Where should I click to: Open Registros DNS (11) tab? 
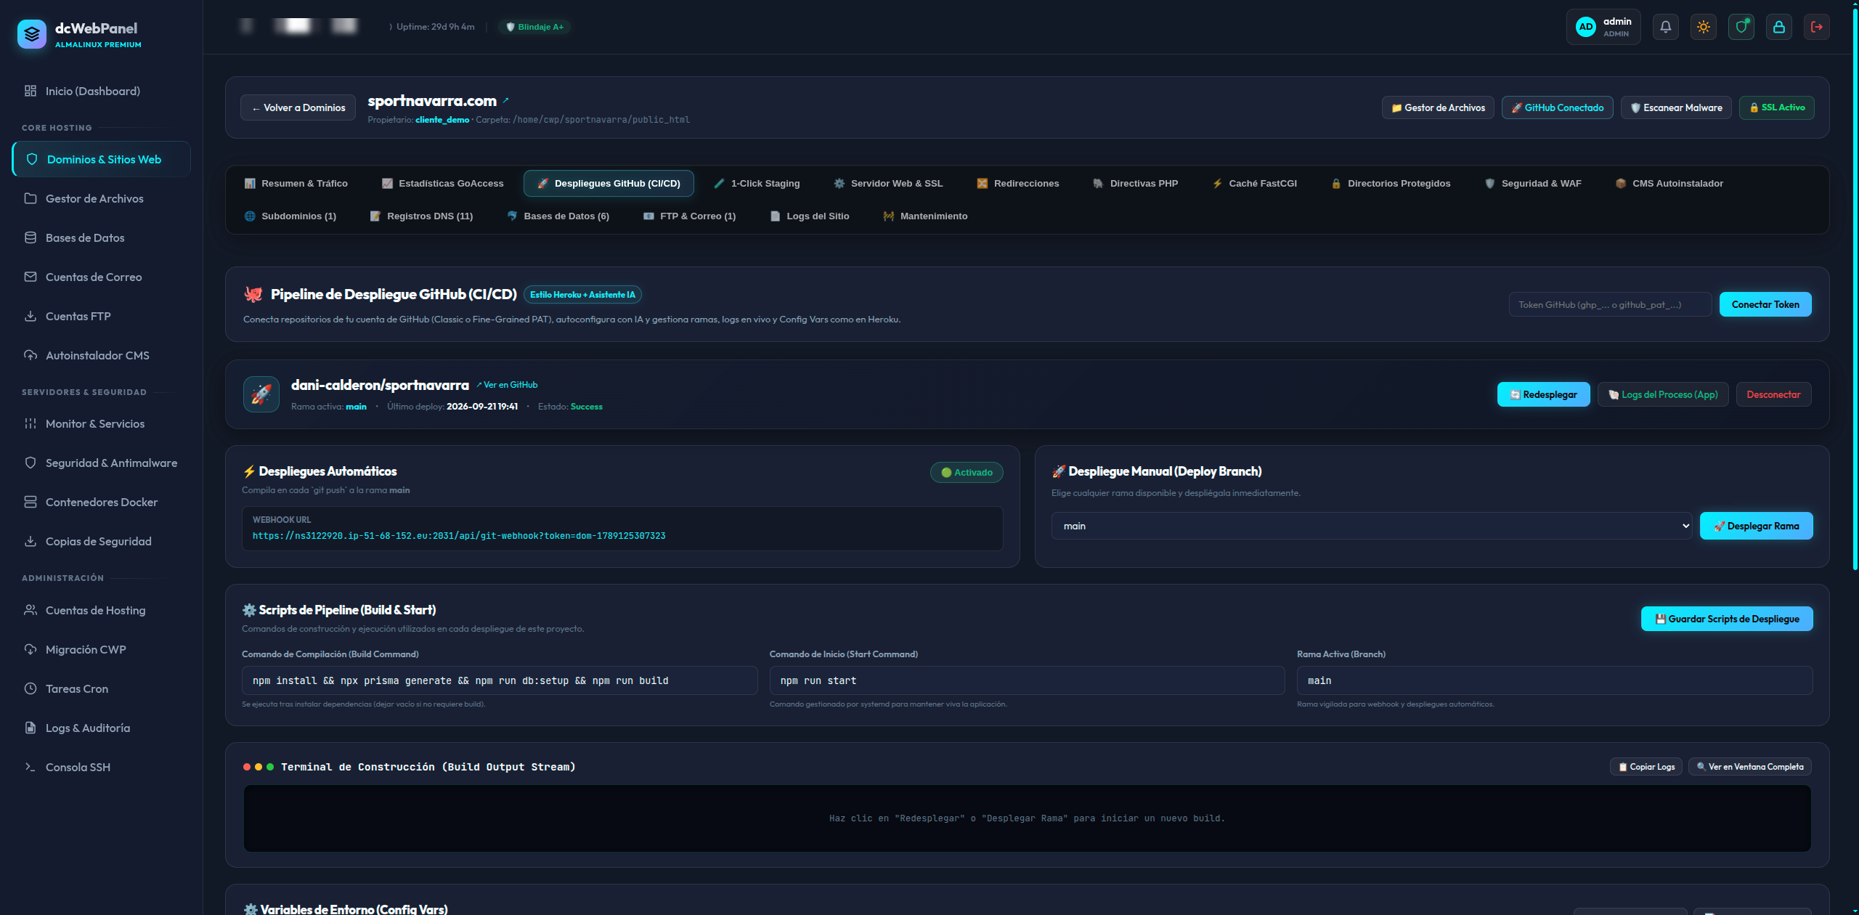click(x=421, y=216)
